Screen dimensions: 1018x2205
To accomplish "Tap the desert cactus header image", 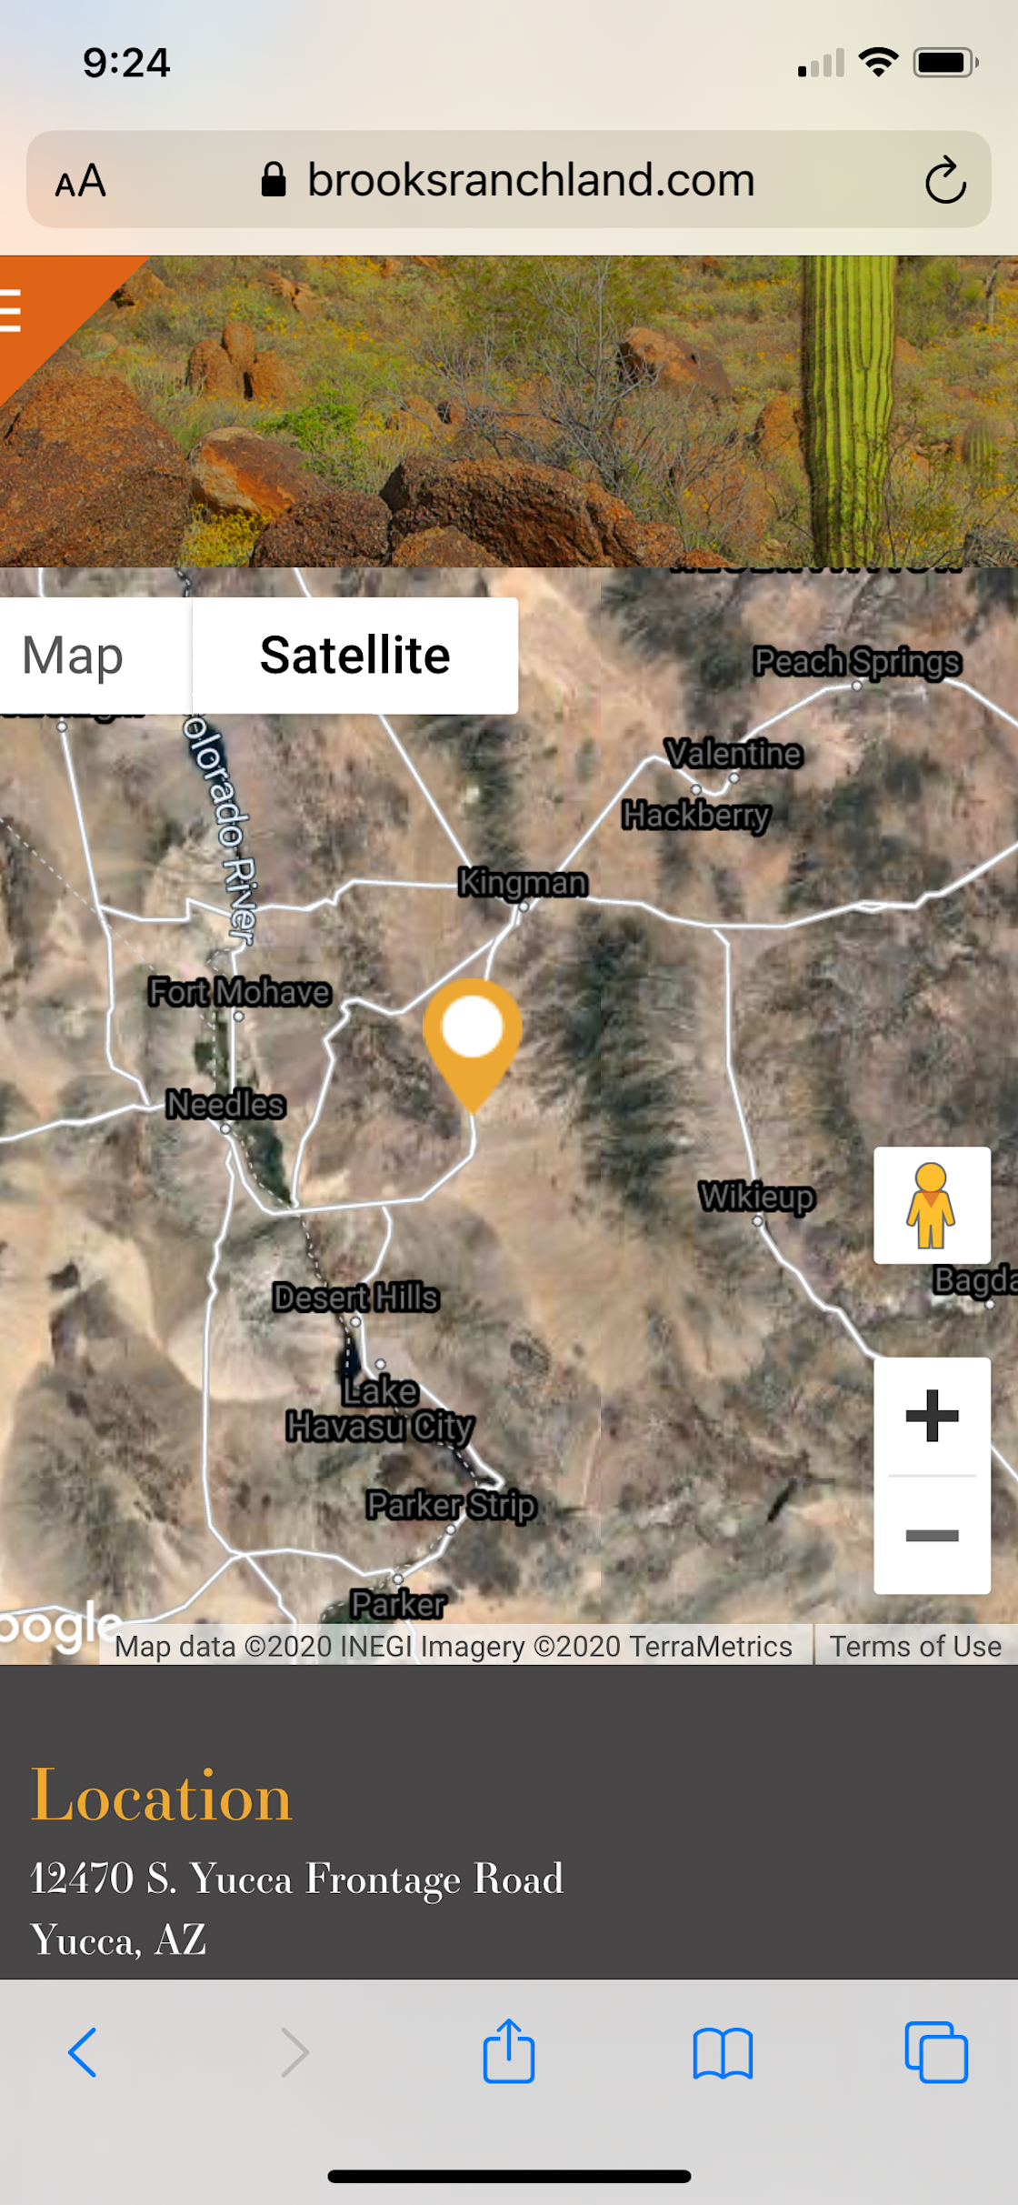I will pos(509,411).
